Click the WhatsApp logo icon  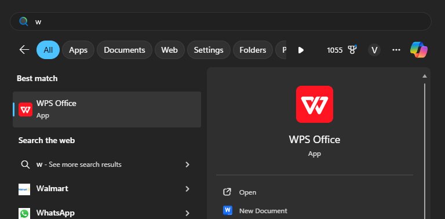[x=24, y=213]
